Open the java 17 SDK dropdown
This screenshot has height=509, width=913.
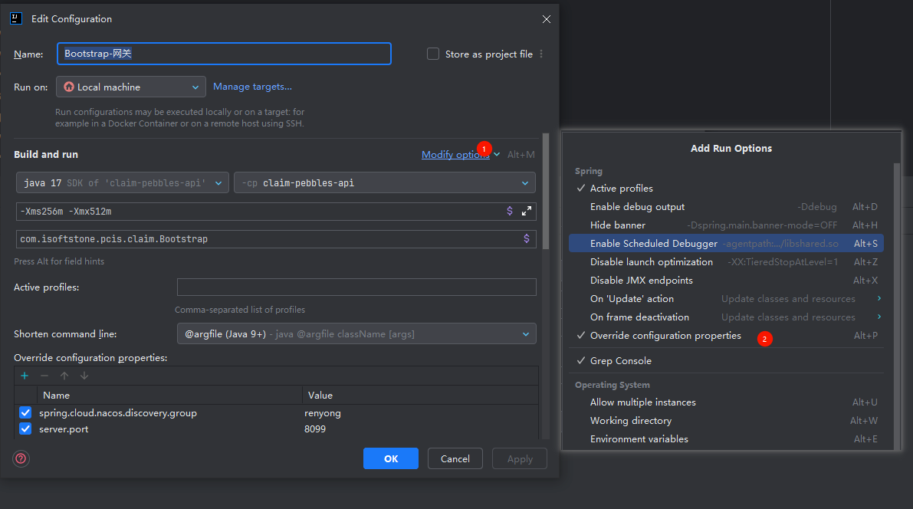pyautogui.click(x=123, y=183)
